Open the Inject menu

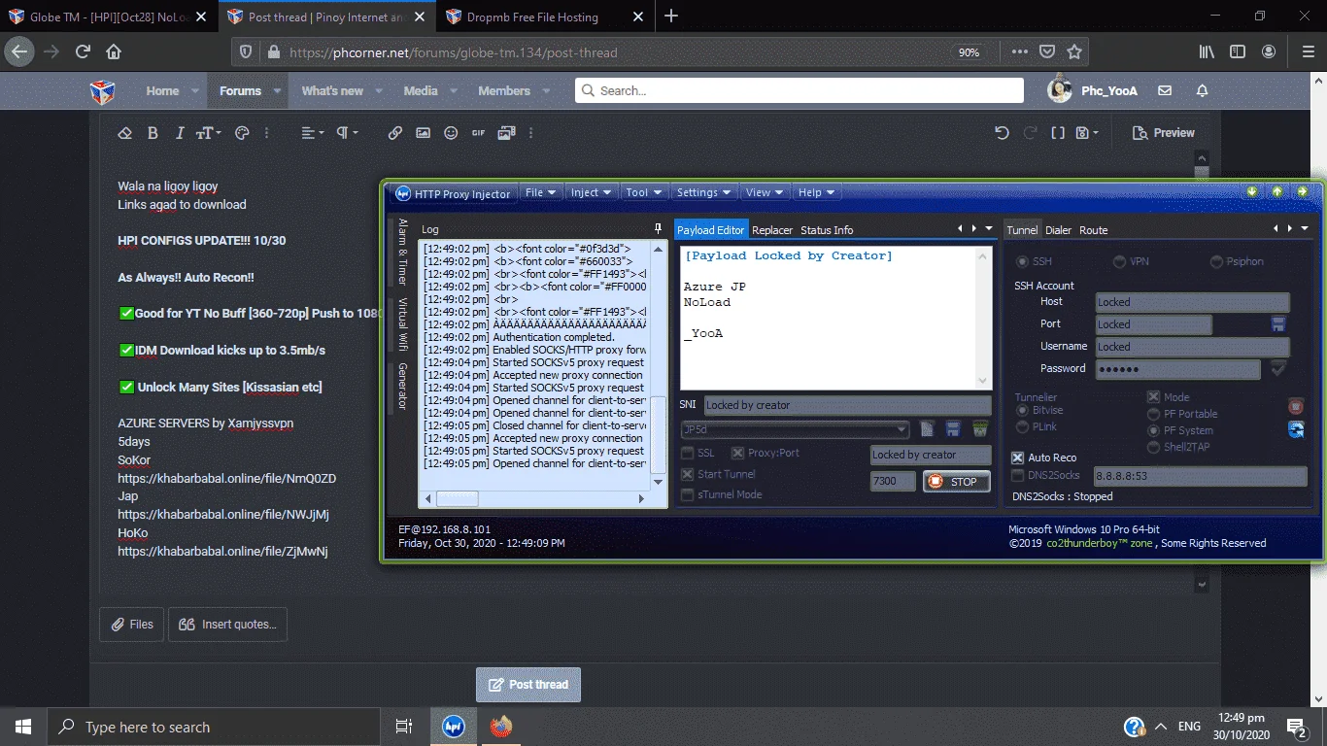tap(591, 192)
